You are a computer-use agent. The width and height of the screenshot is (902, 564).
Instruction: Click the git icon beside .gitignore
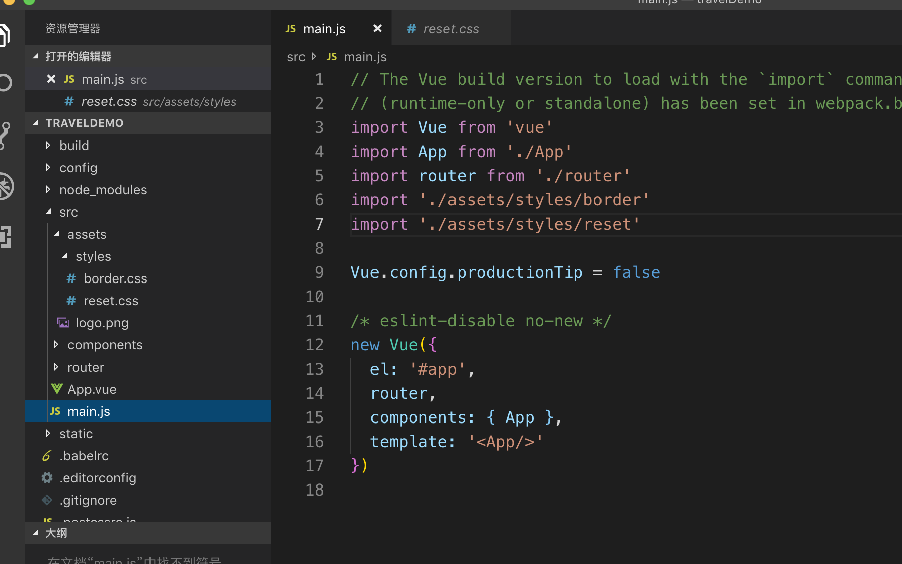pyautogui.click(x=47, y=500)
